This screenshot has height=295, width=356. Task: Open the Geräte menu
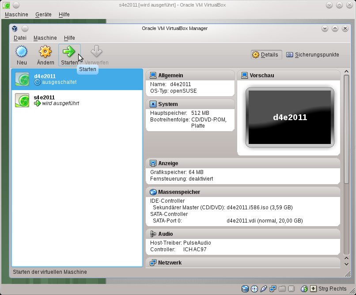coord(43,15)
